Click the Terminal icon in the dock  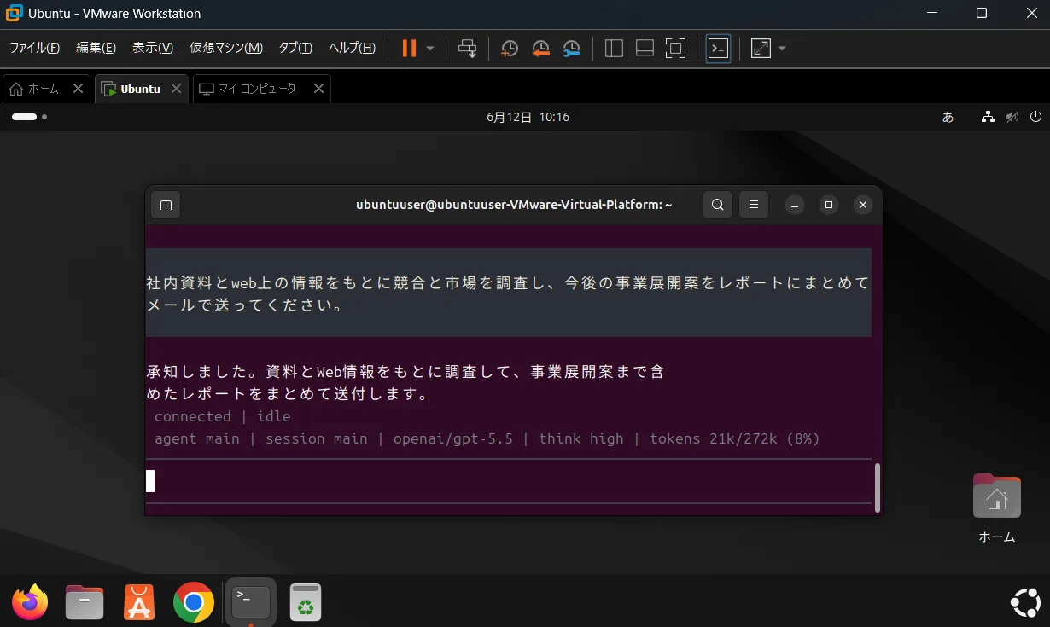point(251,603)
